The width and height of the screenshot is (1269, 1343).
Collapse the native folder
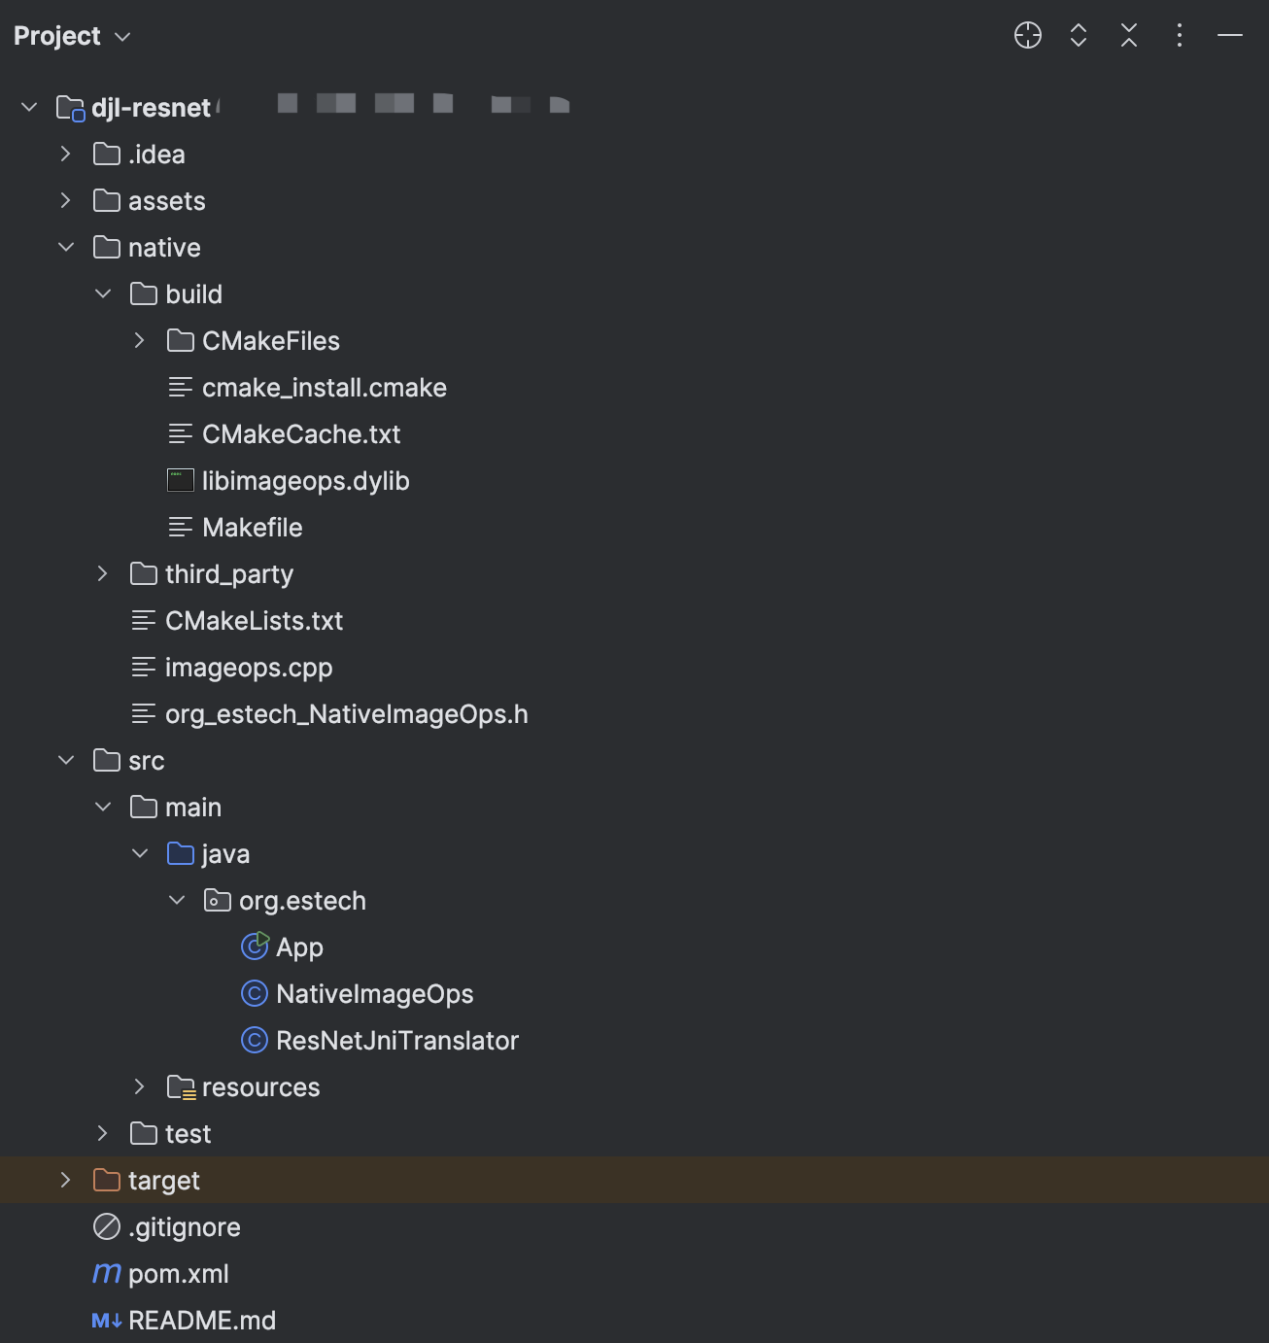(65, 247)
